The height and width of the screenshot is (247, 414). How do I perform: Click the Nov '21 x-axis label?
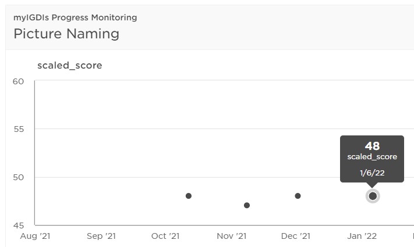tap(232, 236)
